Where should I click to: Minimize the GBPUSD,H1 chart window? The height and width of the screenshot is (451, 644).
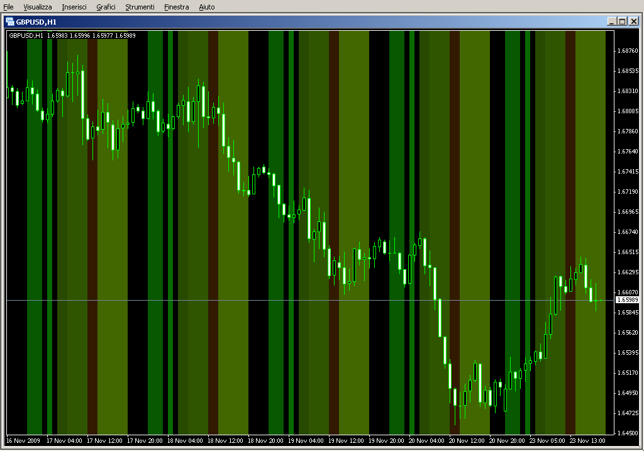[611, 21]
